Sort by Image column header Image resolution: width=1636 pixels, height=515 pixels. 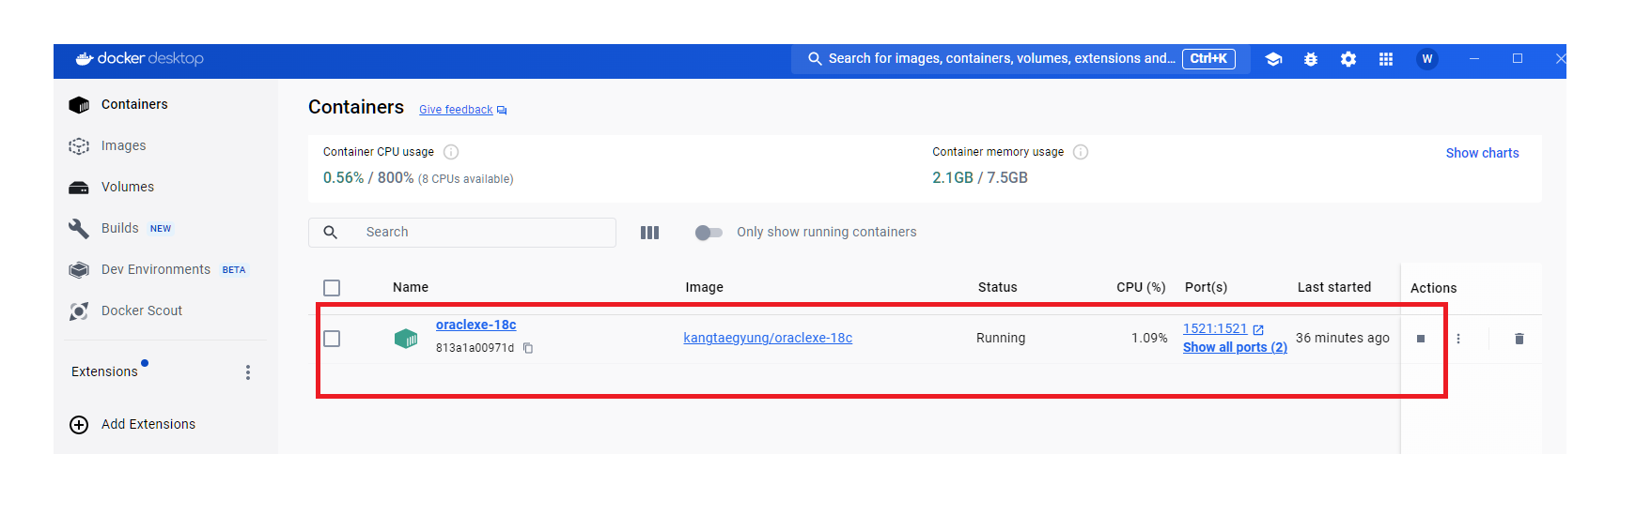(704, 287)
